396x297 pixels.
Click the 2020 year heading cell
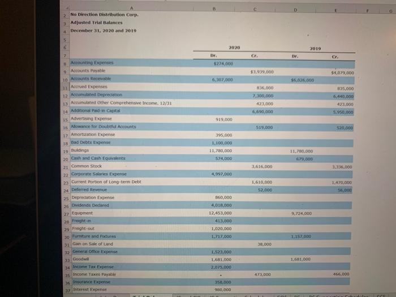pyautogui.click(x=234, y=48)
